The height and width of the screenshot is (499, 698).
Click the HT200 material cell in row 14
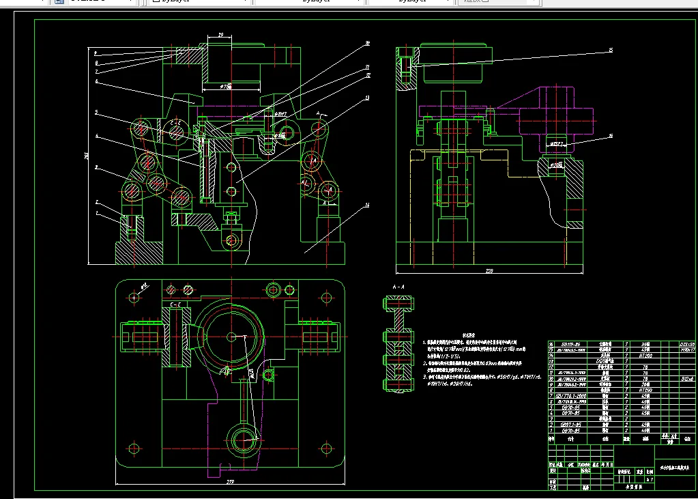pyautogui.click(x=645, y=356)
